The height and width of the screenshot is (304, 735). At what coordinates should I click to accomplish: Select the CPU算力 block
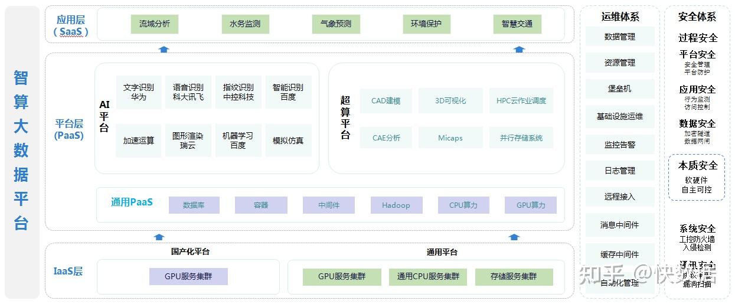463,205
